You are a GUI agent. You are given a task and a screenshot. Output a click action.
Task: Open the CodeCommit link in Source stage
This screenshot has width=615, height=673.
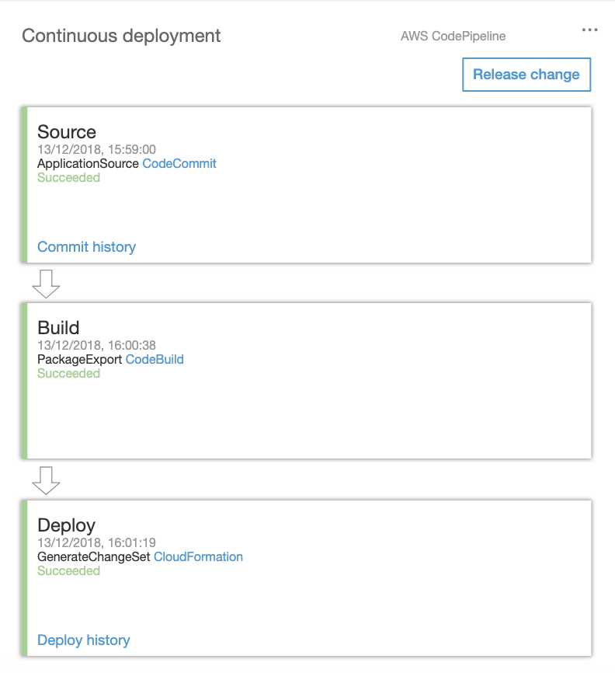point(179,163)
